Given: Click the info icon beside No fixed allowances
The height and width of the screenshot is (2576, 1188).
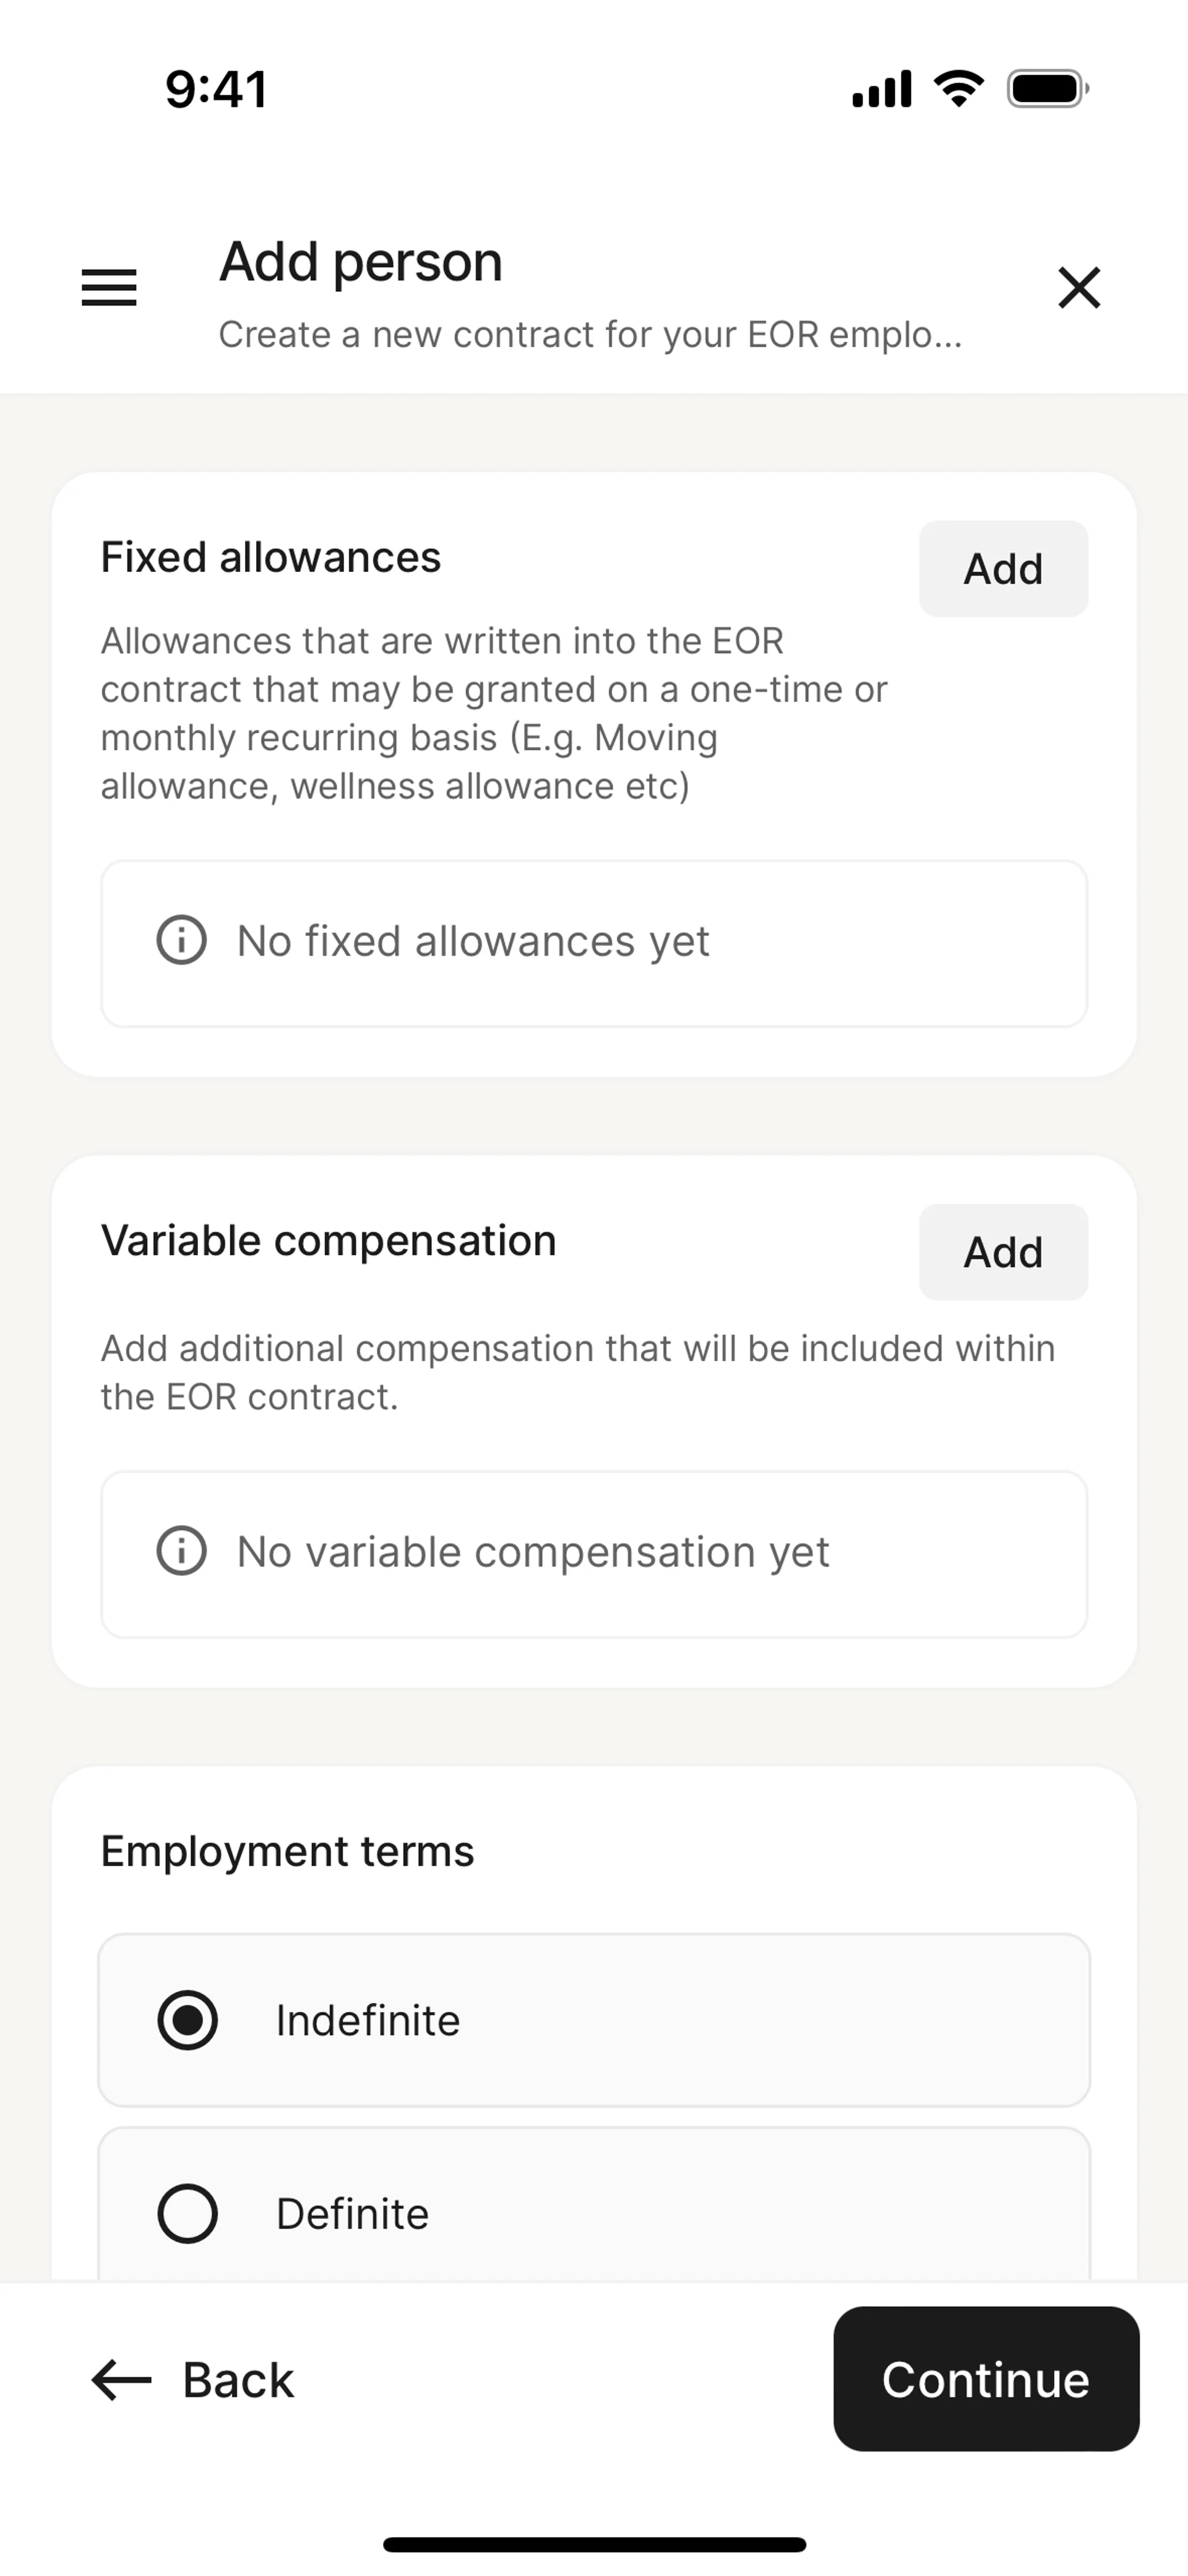Looking at the screenshot, I should click(x=182, y=941).
